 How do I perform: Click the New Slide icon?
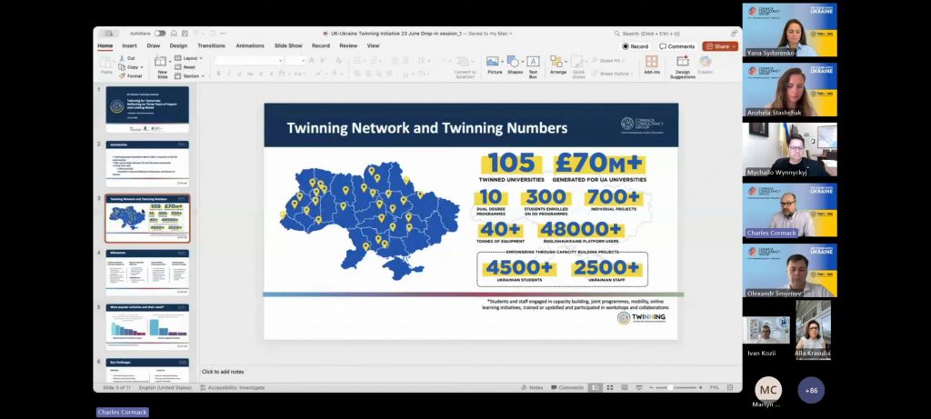click(160, 61)
